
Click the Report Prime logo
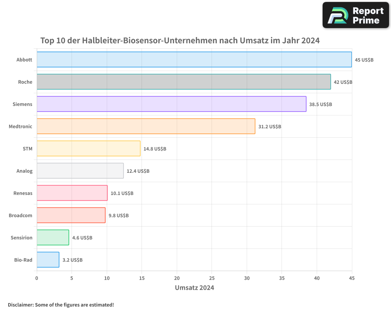355,15
